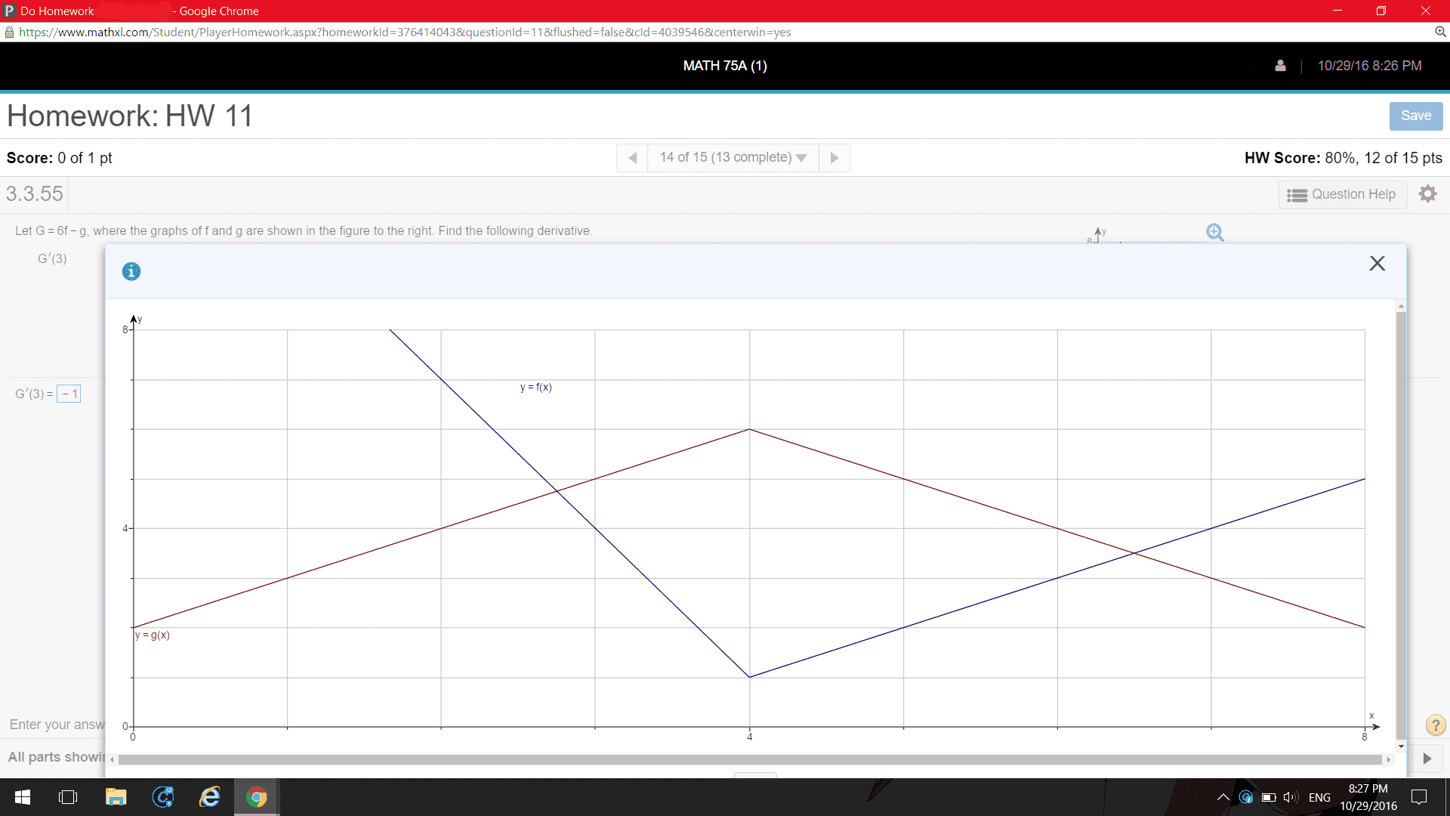1450x816 pixels.
Task: Open the question selector dropdown
Action: coord(733,158)
